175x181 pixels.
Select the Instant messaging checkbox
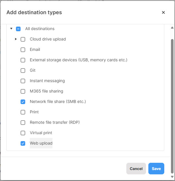(x=23, y=81)
